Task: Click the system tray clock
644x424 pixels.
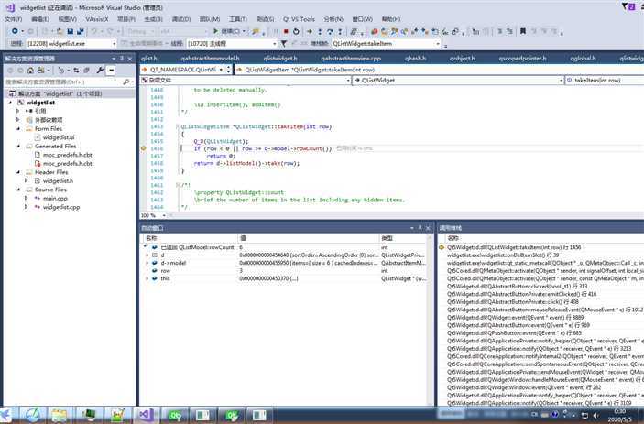Action: 620,416
